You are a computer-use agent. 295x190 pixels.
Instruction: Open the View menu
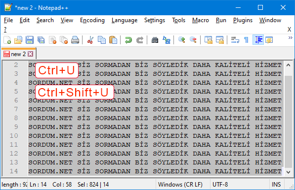[67, 20]
